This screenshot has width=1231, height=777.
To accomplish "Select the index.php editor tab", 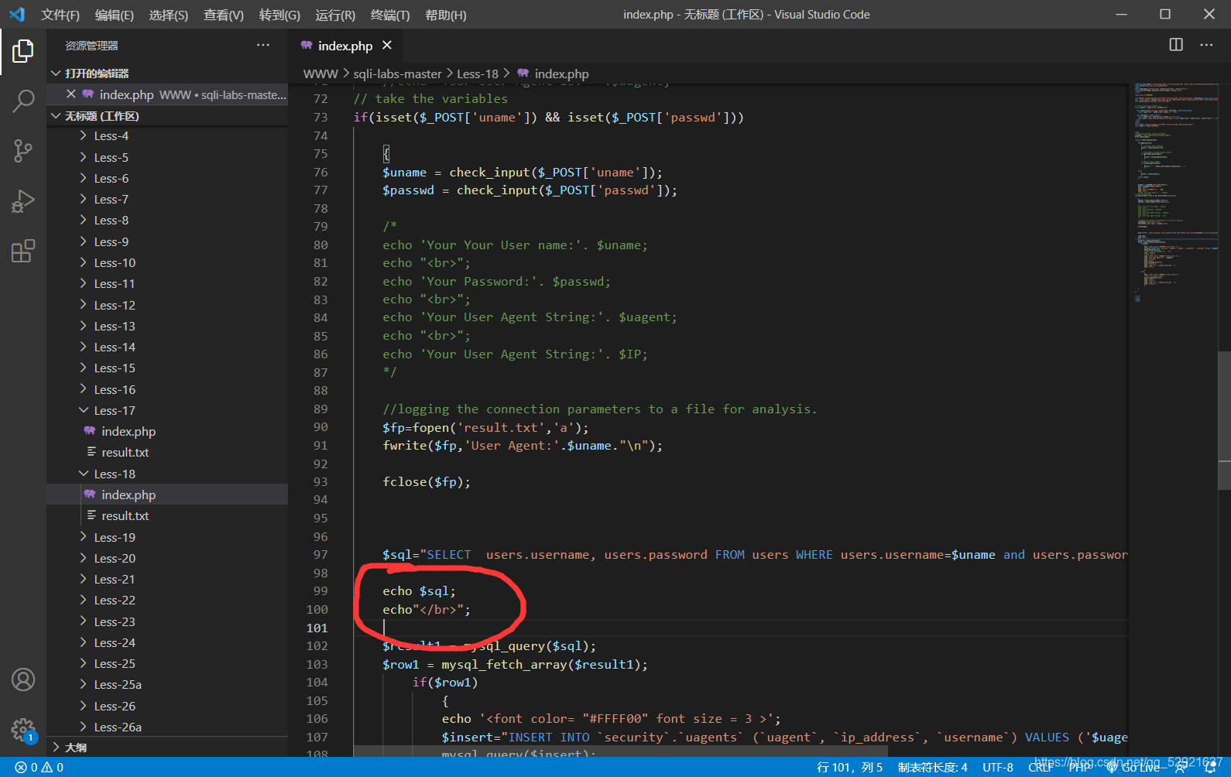I will [345, 46].
